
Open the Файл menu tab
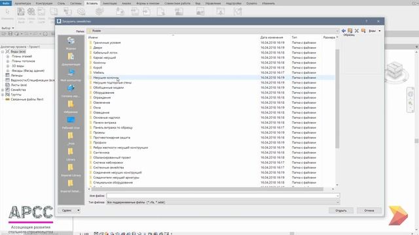pyautogui.click(x=6, y=3)
